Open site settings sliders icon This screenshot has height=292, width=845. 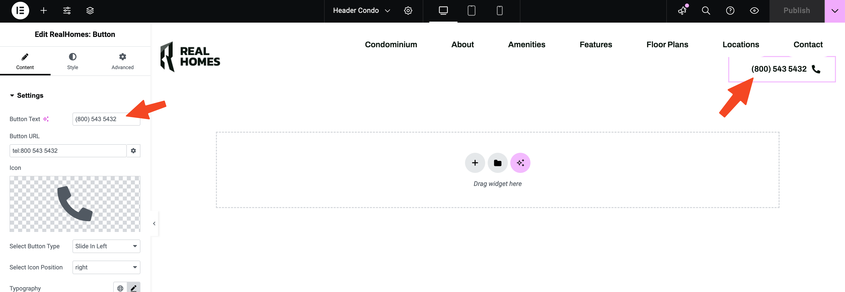67,11
